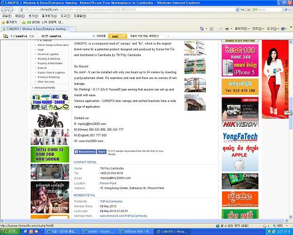Viewport: 293px width, 235px height.
Task: View the last product thumbnail of door canopy
Action: [195, 103]
